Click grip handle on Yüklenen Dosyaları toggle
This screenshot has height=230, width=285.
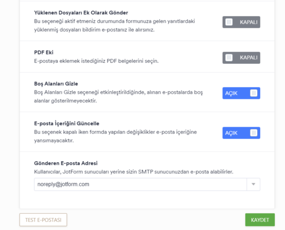tap(229, 22)
